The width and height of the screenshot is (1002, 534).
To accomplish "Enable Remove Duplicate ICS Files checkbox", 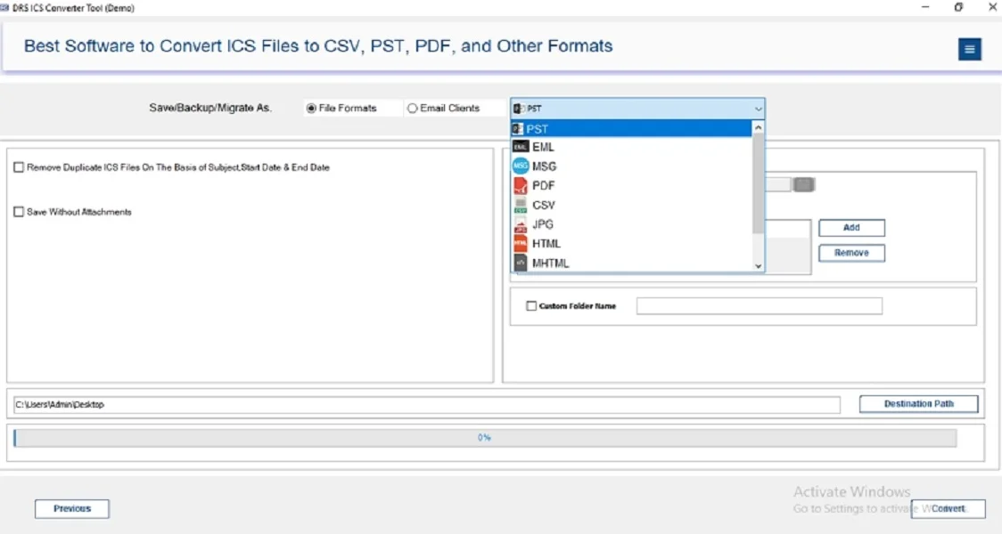I will (x=19, y=167).
